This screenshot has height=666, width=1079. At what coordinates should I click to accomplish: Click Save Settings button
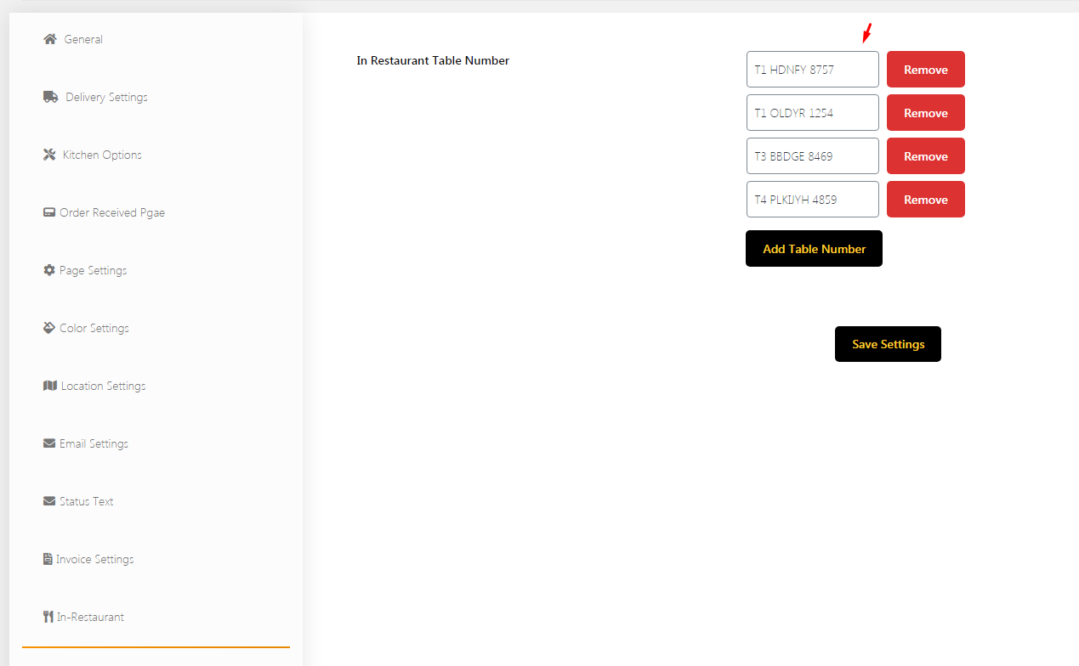click(x=888, y=344)
